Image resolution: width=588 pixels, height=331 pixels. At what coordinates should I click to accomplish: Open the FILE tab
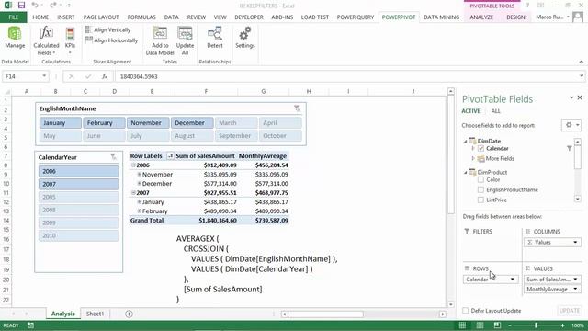tap(14, 17)
